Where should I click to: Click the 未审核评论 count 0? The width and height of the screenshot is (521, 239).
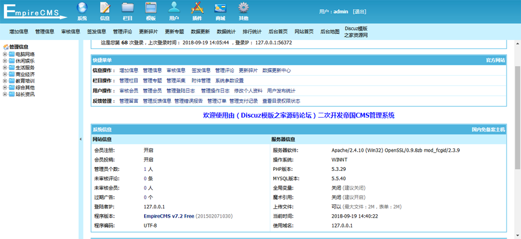coord(145,178)
